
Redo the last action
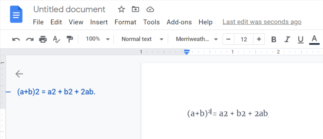pos(29,39)
